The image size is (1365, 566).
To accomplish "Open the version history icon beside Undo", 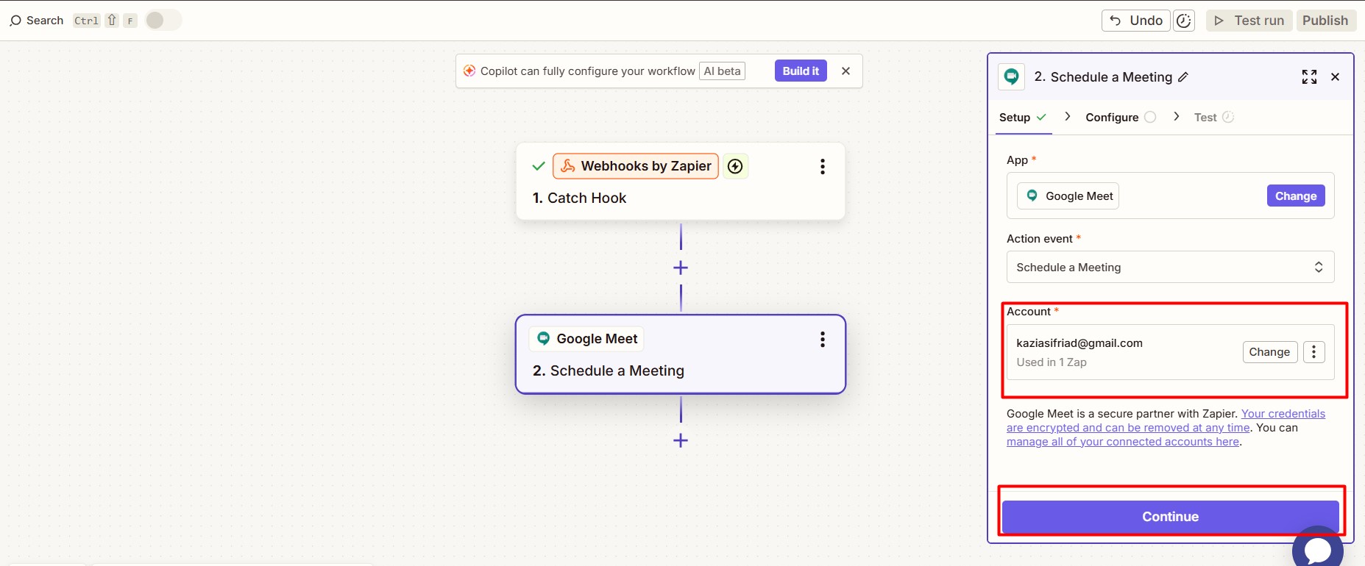I will coord(1183,21).
